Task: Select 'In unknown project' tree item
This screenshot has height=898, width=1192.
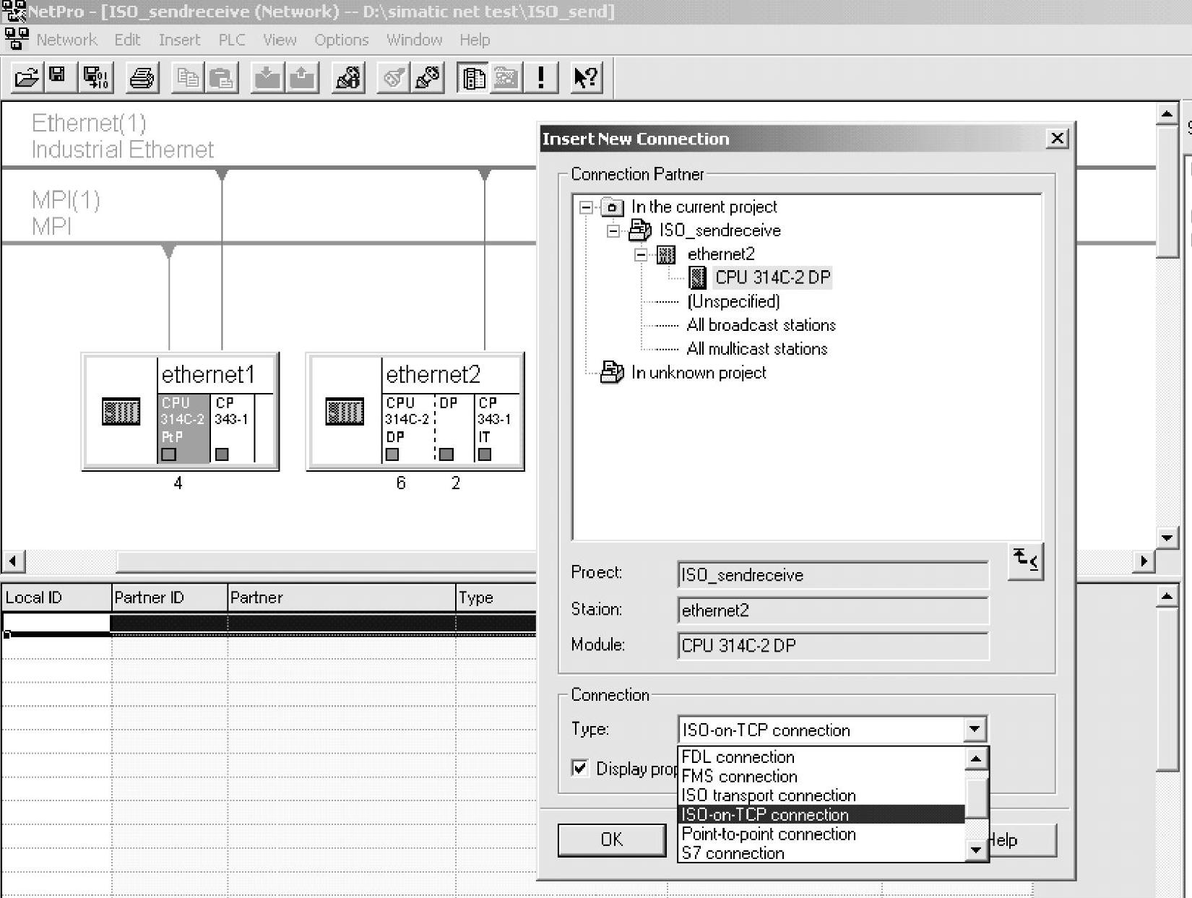Action: tap(699, 373)
